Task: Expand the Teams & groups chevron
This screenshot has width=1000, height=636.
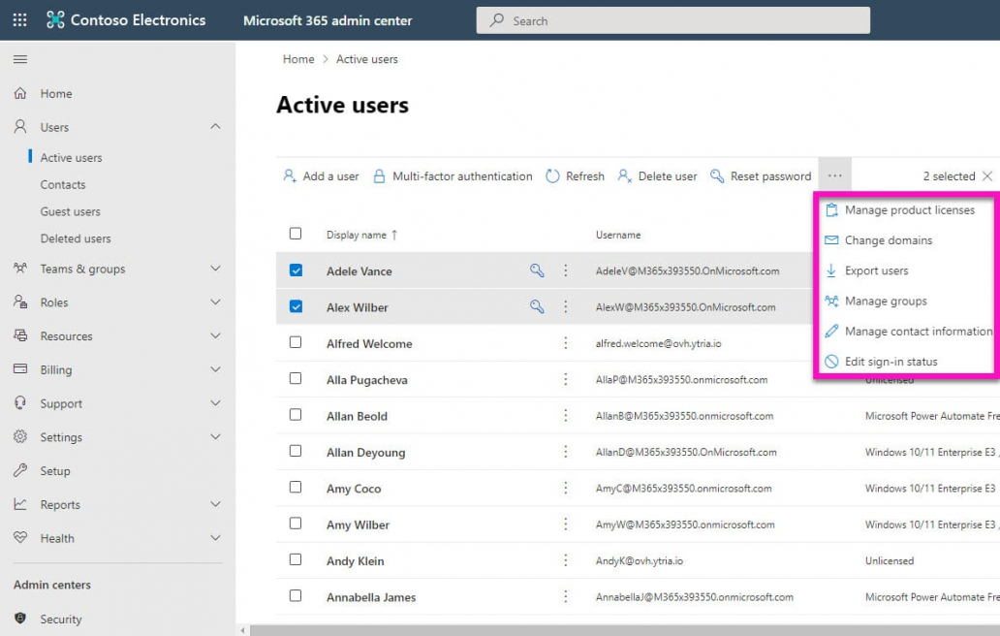Action: coord(215,269)
